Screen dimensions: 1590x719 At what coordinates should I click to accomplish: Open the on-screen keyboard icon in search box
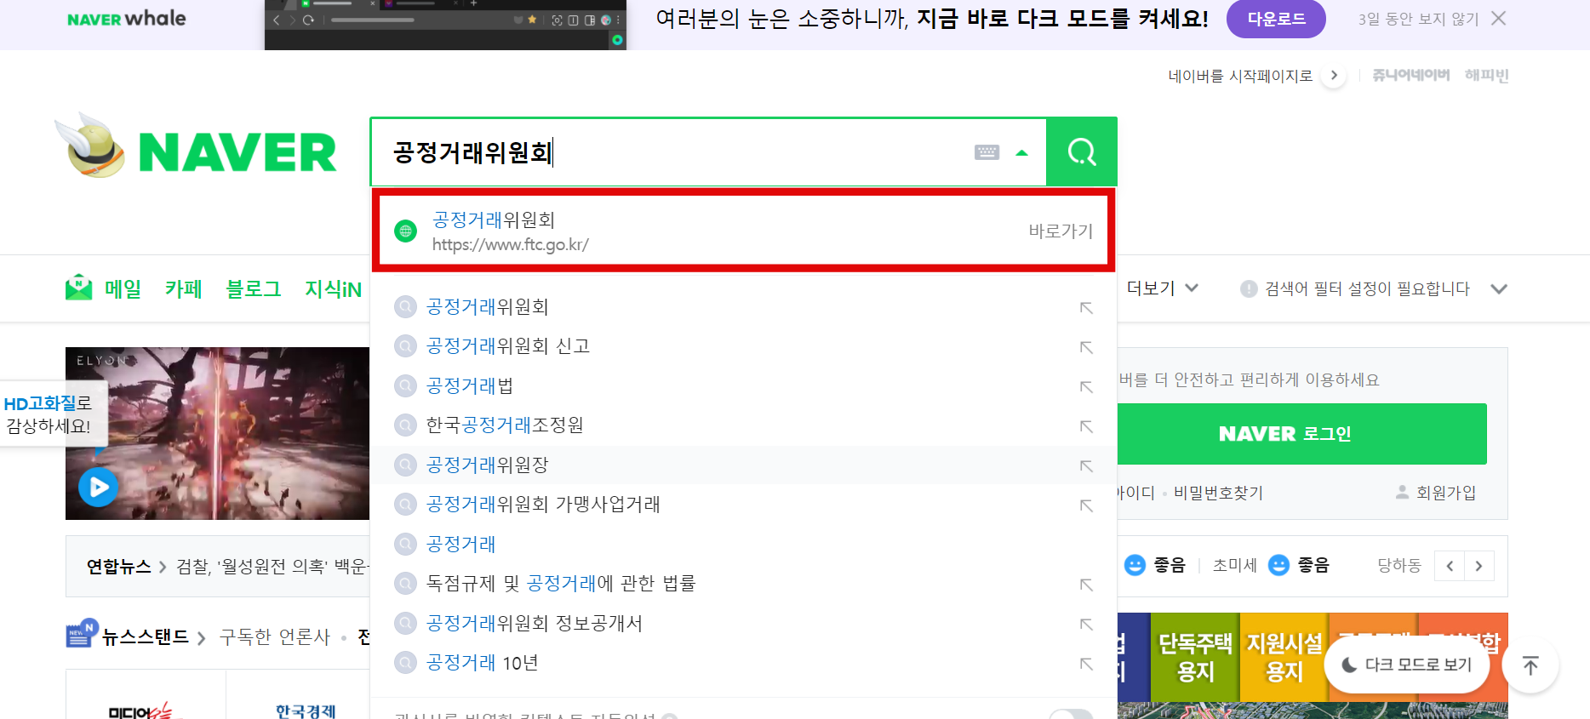pos(987,152)
